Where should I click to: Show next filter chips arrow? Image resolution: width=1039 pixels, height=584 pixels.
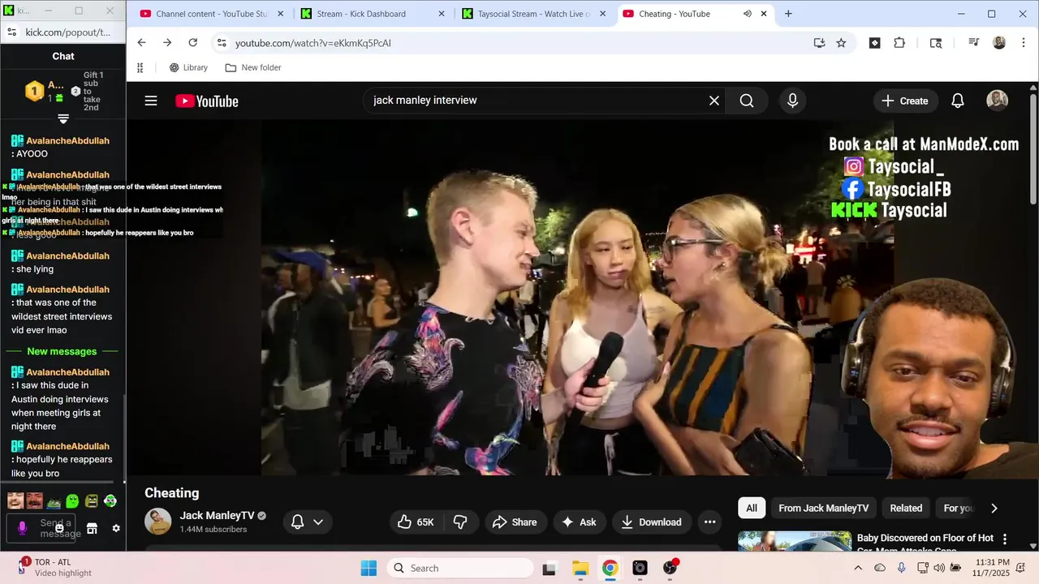point(994,509)
